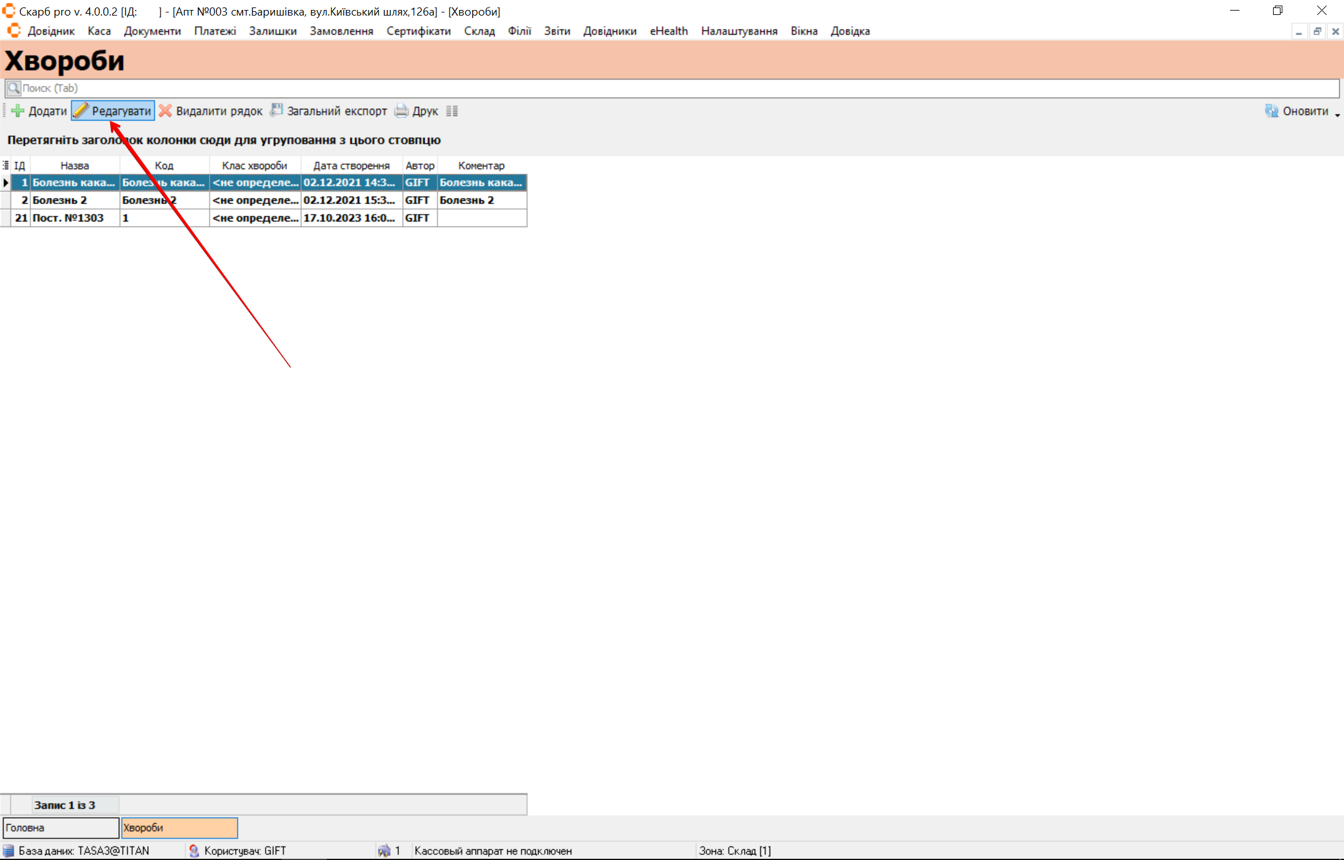Sort by Клас хвороби column header
The width and height of the screenshot is (1344, 860).
(255, 166)
